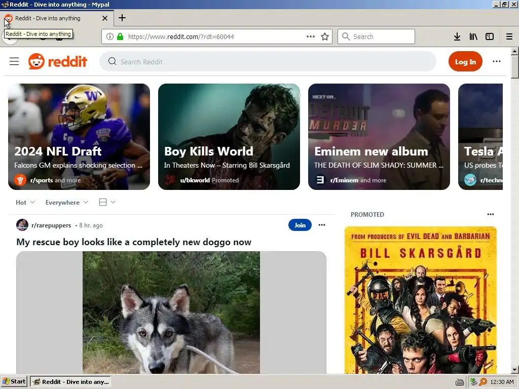Close the Reddit browser tab
Viewport: 519px width, 389px height.
[x=105, y=18]
